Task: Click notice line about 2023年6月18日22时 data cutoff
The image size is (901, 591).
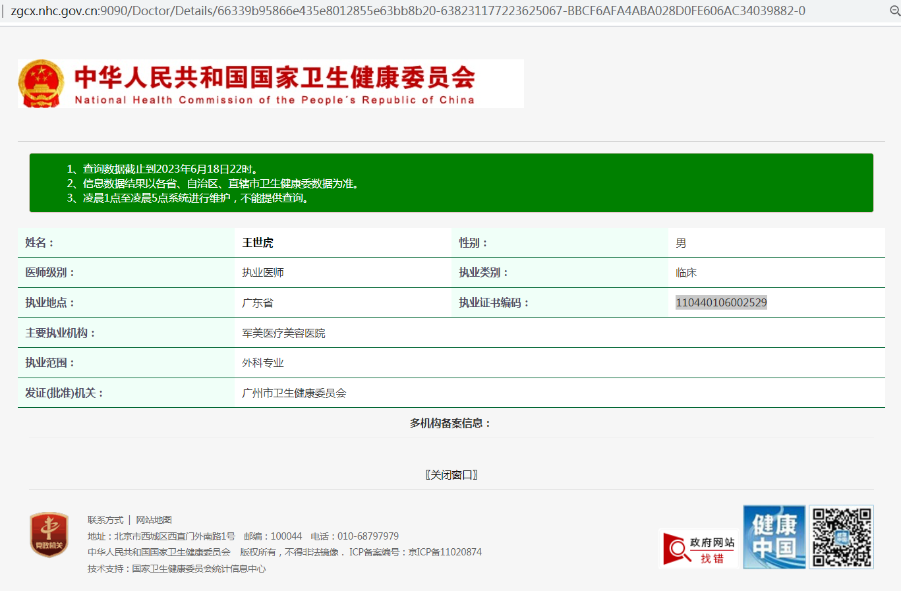Action: point(163,169)
